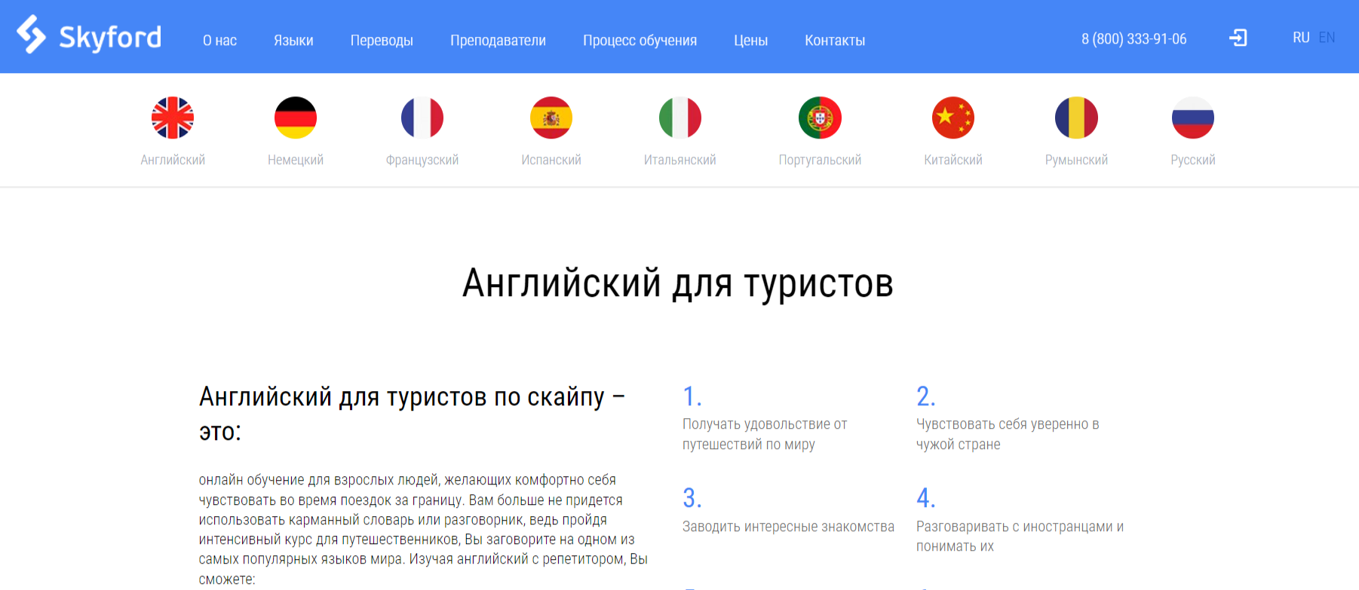Click text Разговаривать с иностранцами и понимать их

click(1020, 537)
